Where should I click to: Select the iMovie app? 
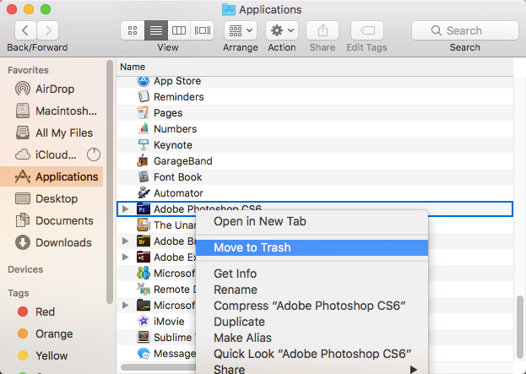(156, 322)
